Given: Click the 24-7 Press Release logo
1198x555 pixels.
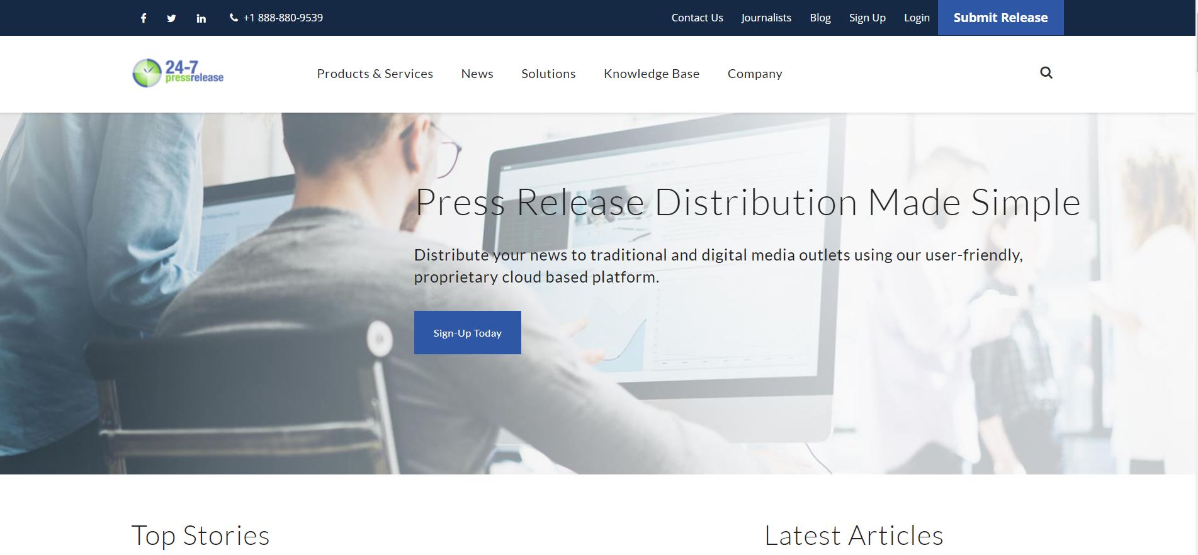Looking at the screenshot, I should click(x=178, y=74).
